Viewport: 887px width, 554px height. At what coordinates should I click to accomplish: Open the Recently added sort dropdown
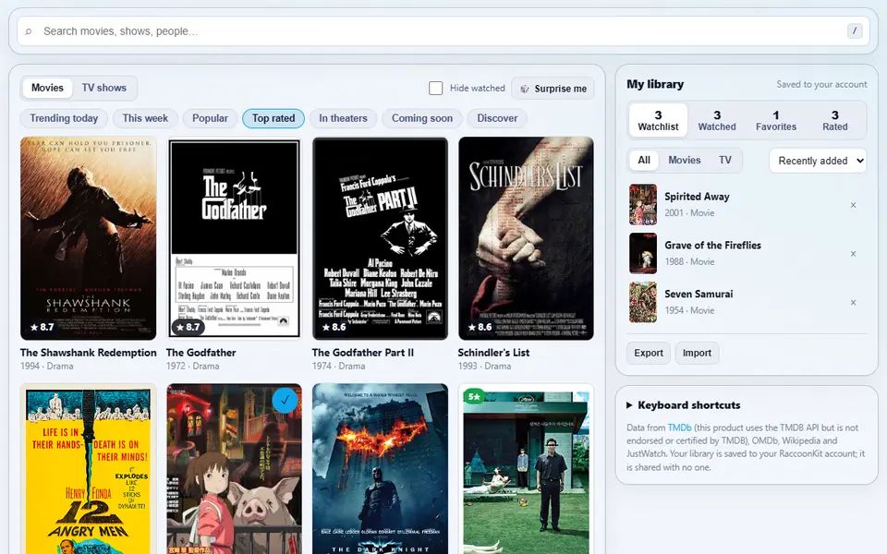point(818,161)
